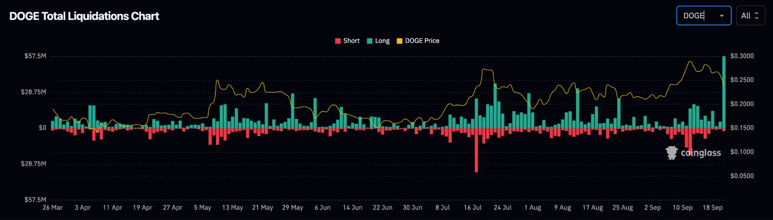Click the 13 May date label
The height and width of the screenshot is (220, 773).
coord(233,208)
